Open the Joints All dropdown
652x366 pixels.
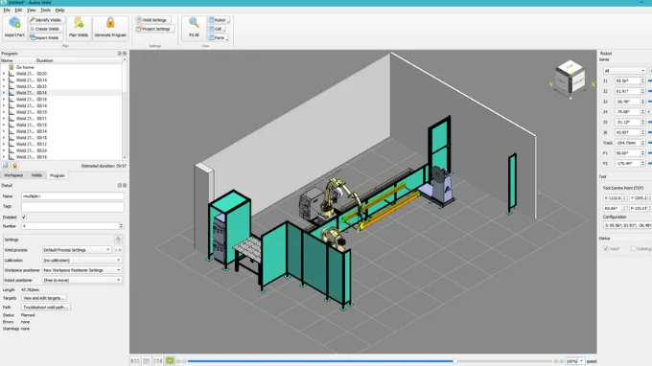click(625, 71)
